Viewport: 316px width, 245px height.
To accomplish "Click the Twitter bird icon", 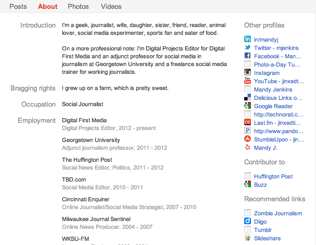I will coord(248,48).
